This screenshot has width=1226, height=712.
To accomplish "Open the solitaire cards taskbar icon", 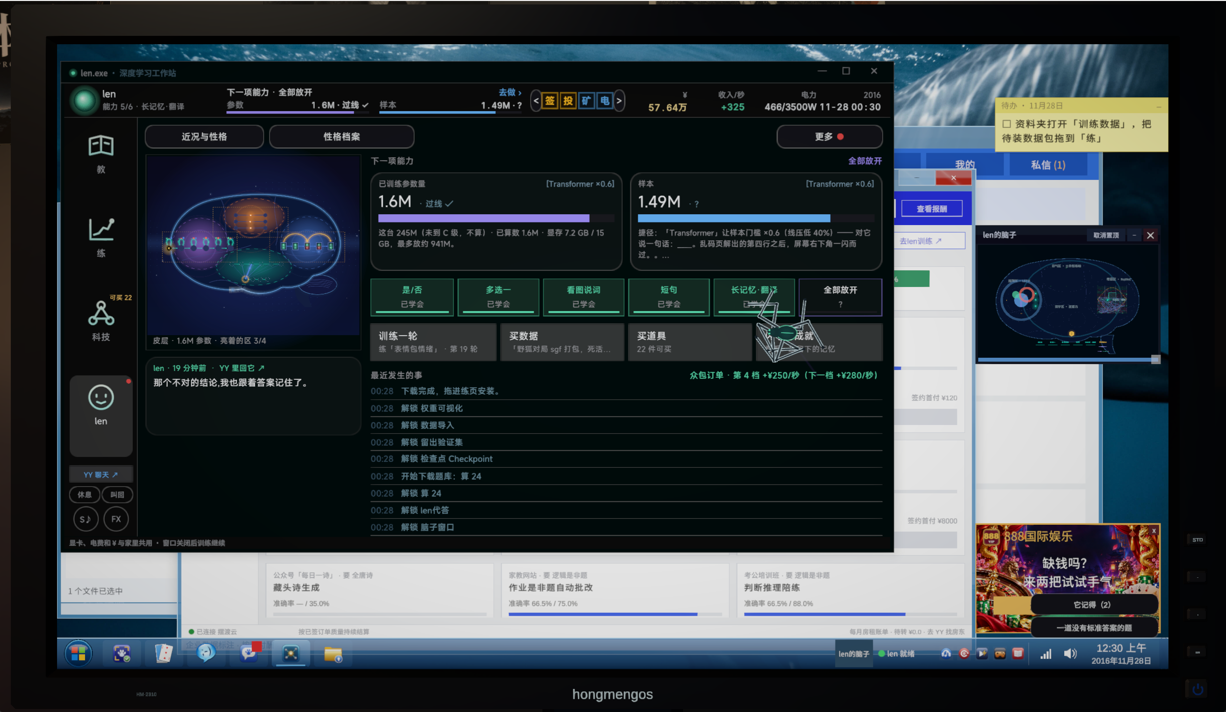I will pos(164,654).
